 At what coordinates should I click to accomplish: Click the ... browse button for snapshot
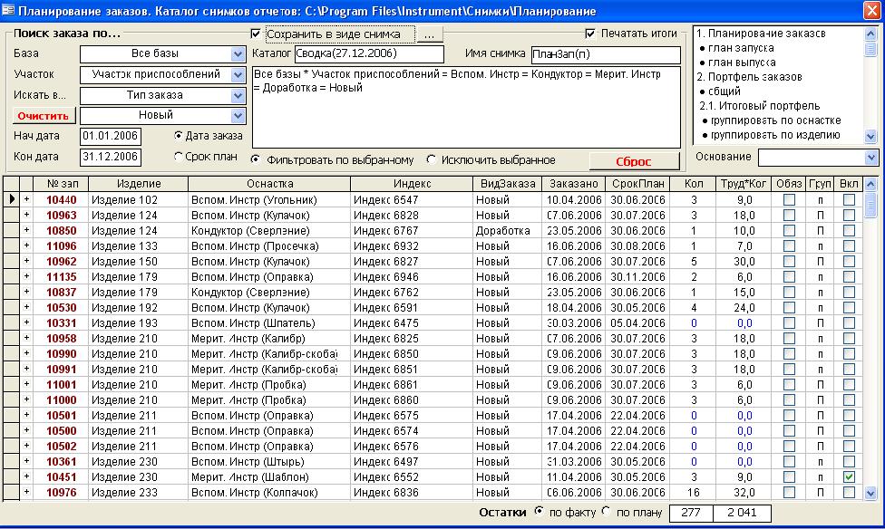click(x=429, y=34)
